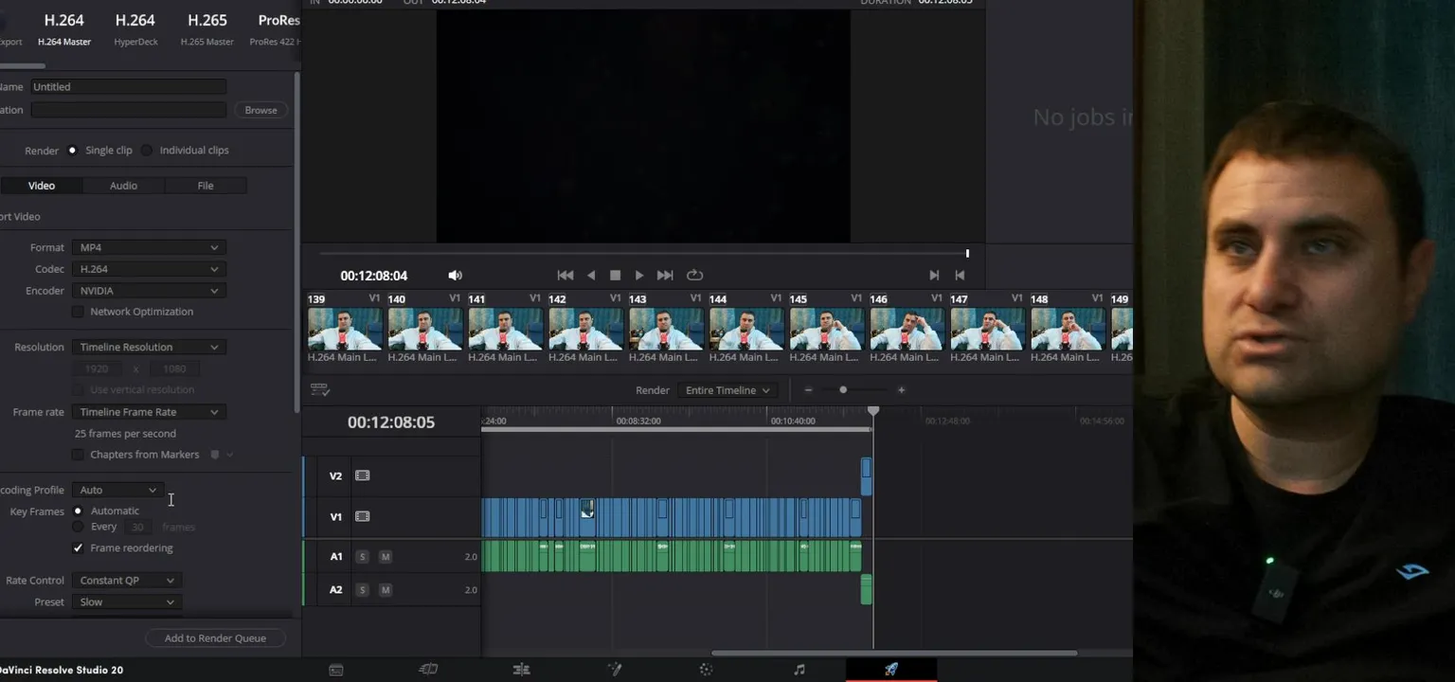This screenshot has height=682, width=1455.
Task: Toggle loop playback icon
Action: pyautogui.click(x=694, y=276)
